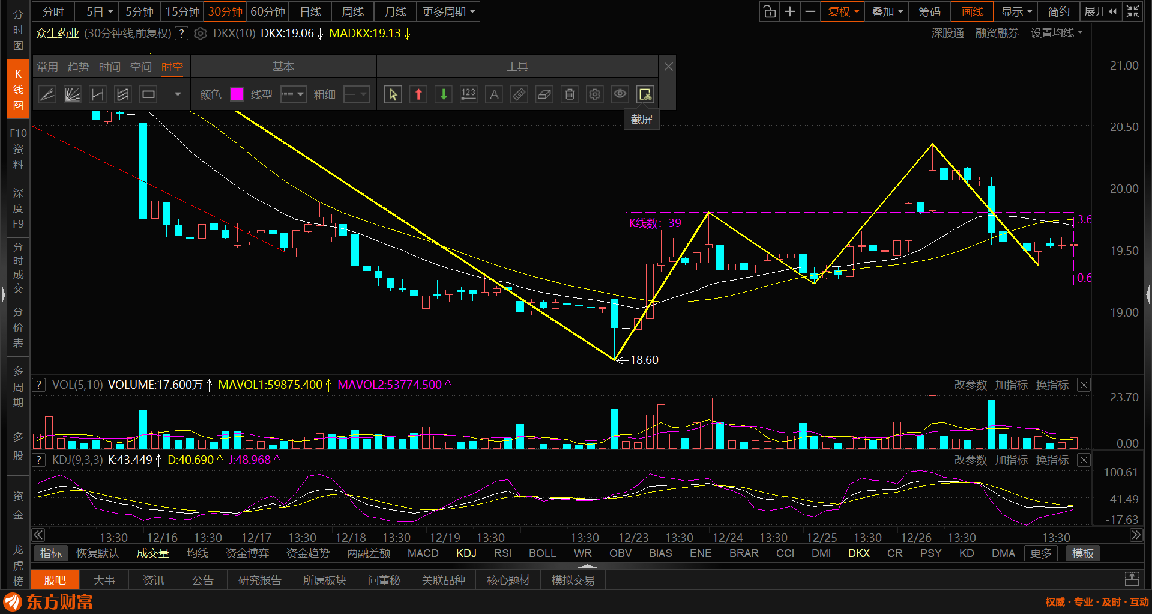This screenshot has height=614, width=1152.
Task: Click the help icon for KDJ indicator
Action: [38, 460]
